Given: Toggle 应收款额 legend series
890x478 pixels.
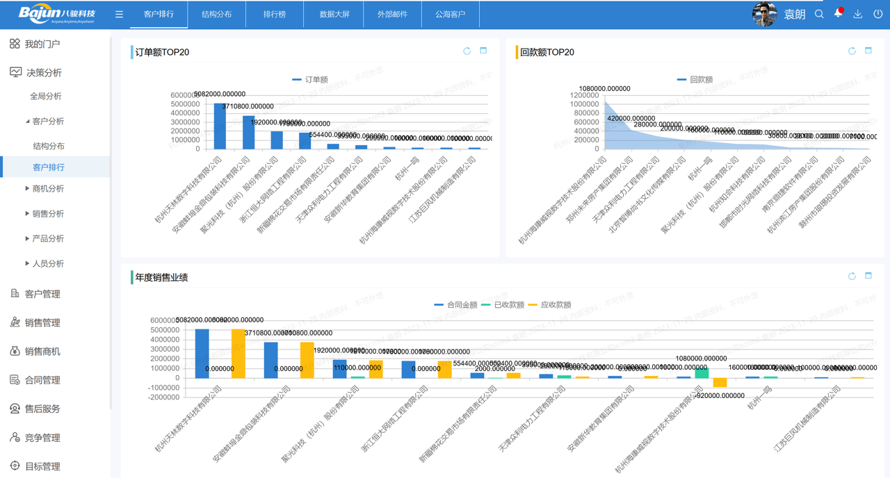Looking at the screenshot, I should [549, 305].
